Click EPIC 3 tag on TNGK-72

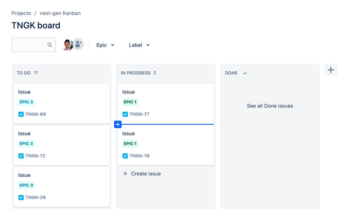point(26,143)
